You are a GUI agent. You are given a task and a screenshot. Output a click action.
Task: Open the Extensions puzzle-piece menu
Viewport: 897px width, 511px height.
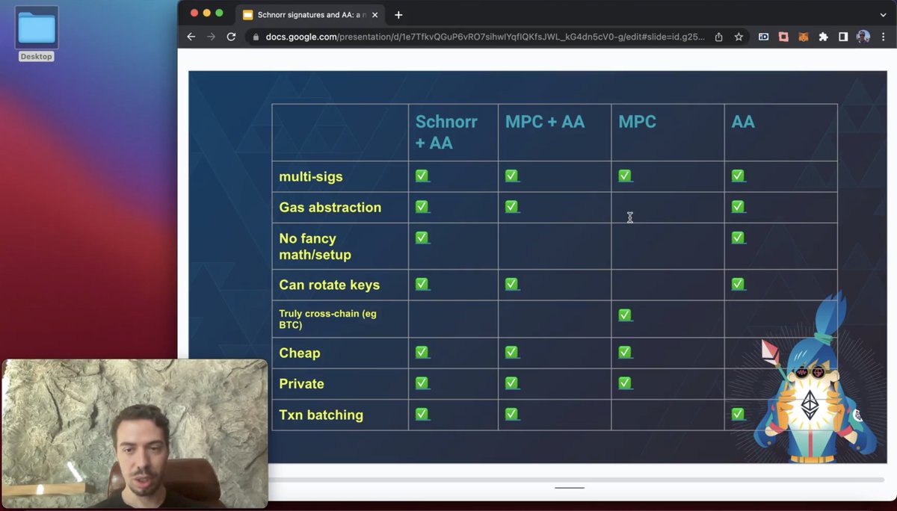pyautogui.click(x=823, y=37)
